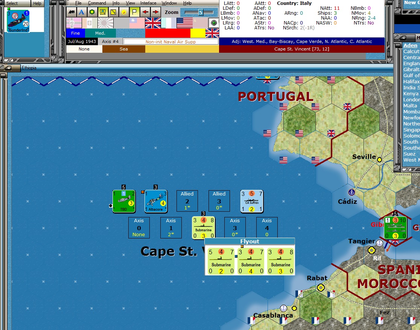Screen dimensions: 420x330
Task: Click the Flyout panel title bar
Action: click(x=250, y=241)
